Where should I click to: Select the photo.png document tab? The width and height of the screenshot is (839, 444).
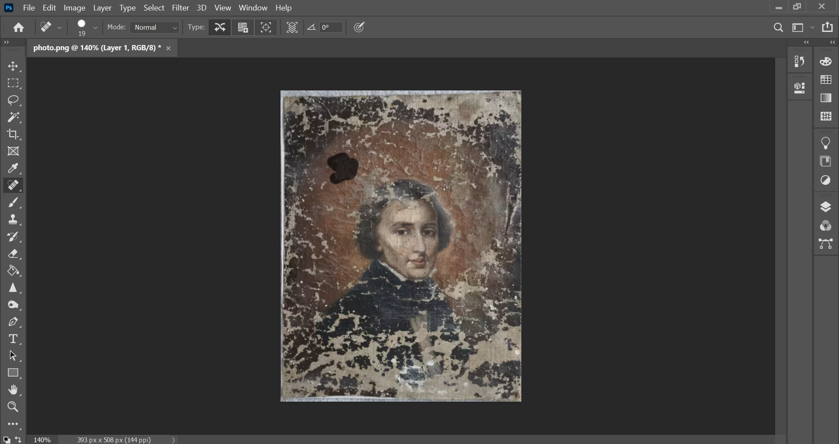pos(97,48)
